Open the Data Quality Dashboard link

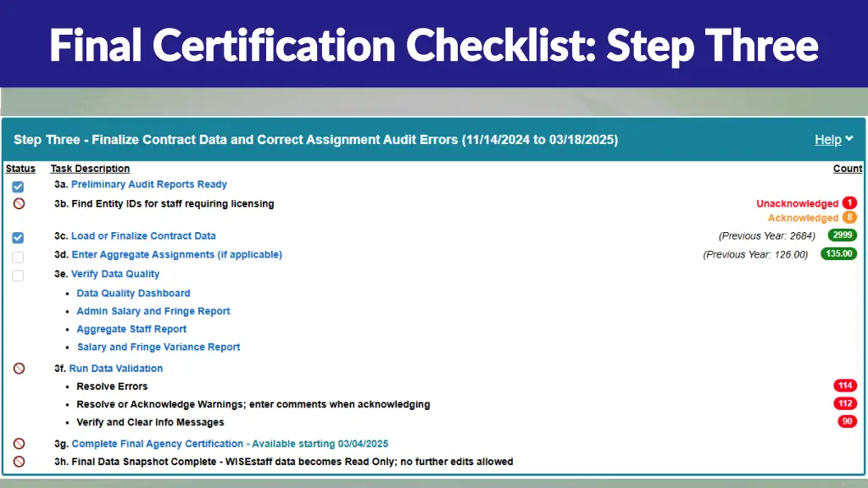(133, 293)
